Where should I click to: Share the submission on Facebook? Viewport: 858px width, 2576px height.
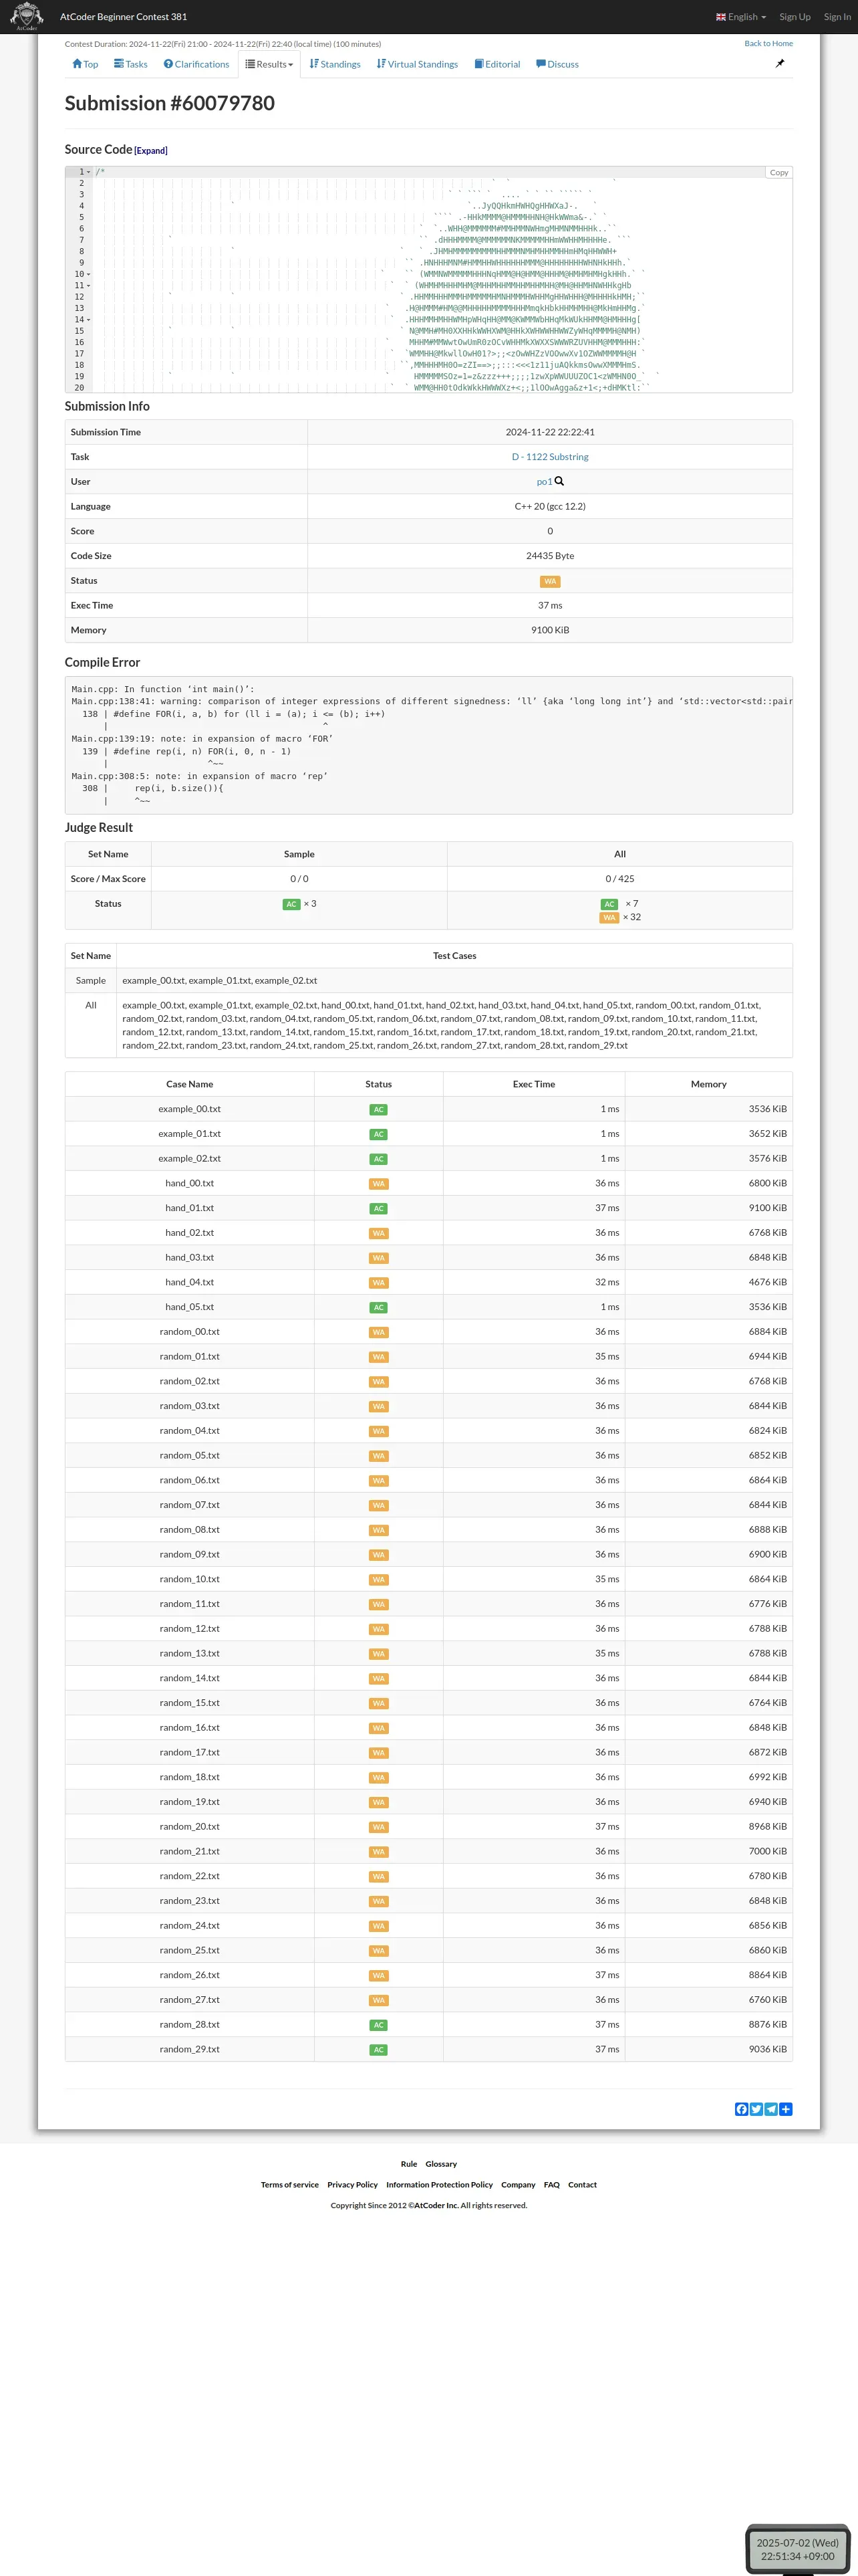click(x=741, y=2109)
